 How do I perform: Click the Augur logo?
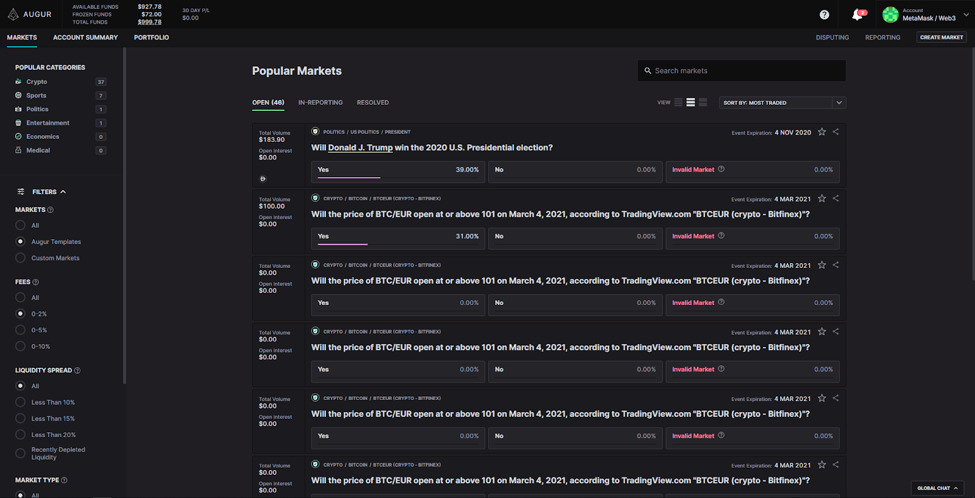coord(29,14)
